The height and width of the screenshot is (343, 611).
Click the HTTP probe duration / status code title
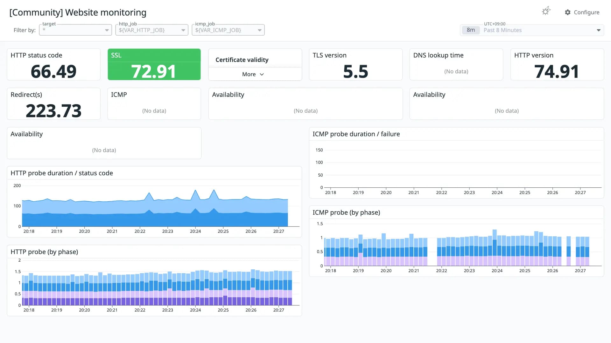(62, 173)
